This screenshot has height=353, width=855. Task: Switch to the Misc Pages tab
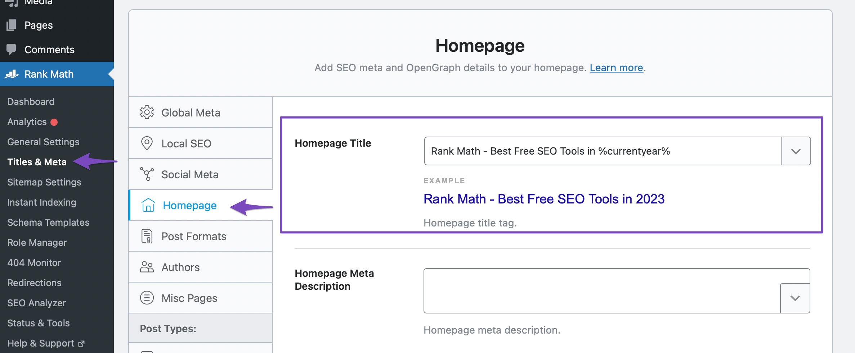coord(201,298)
